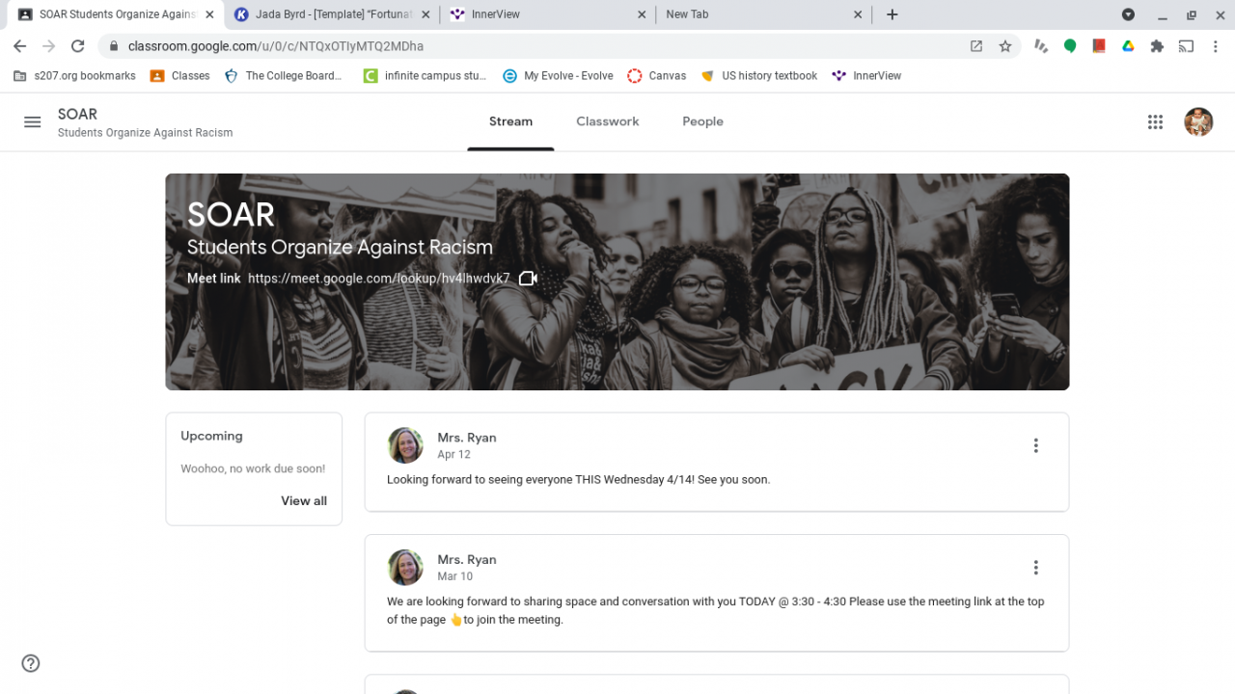
Task: Open options menu for the Apr 12 post
Action: pos(1035,445)
